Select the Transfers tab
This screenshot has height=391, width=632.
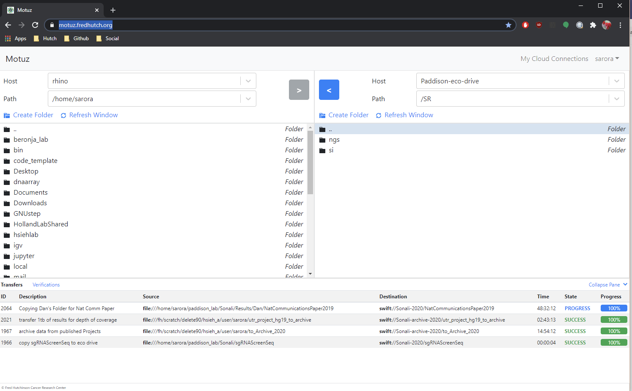tap(11, 284)
